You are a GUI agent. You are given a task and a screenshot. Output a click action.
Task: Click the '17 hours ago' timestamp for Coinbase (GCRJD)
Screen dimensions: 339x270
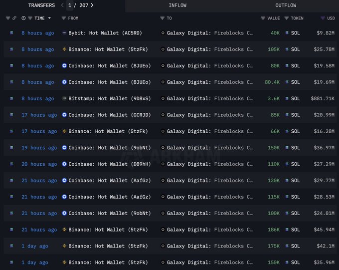(x=39, y=115)
